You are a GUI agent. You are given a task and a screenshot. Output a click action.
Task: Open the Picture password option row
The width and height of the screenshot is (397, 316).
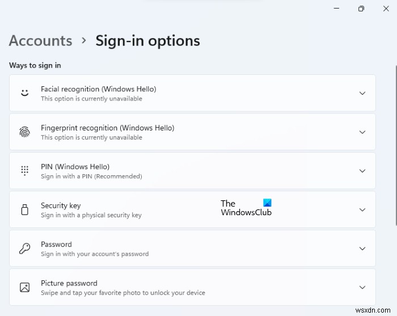pos(192,288)
